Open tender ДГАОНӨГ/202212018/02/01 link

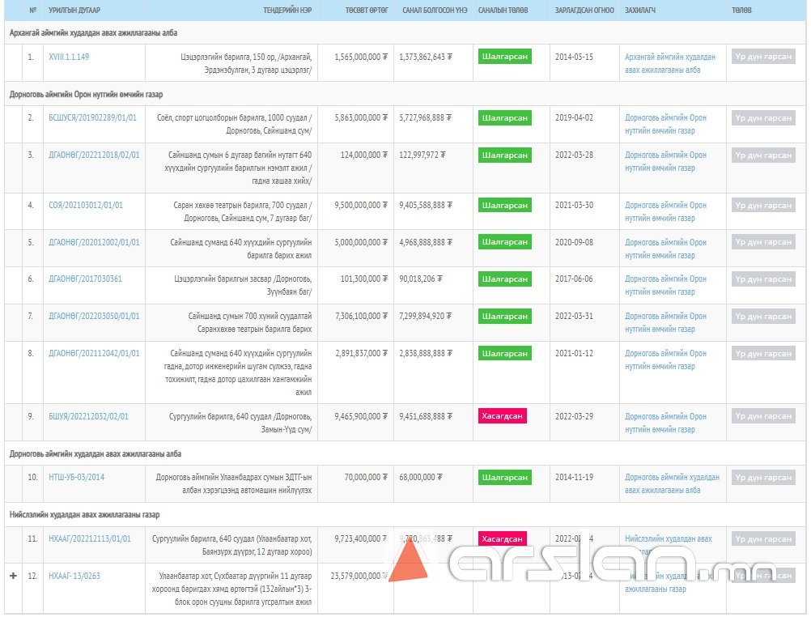94,155
